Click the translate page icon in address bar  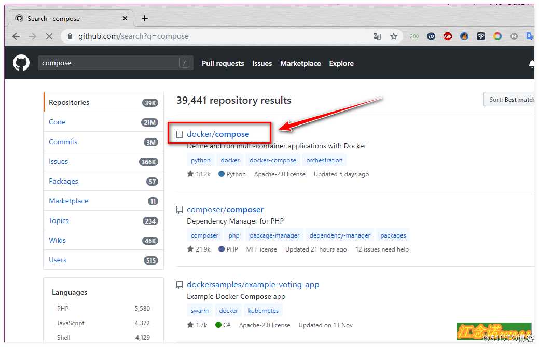[377, 36]
